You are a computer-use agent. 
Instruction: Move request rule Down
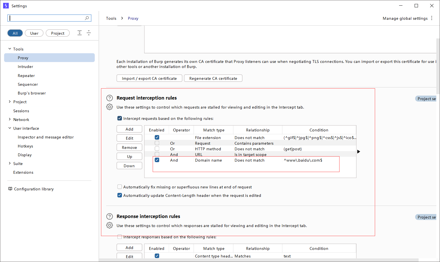pyautogui.click(x=129, y=166)
